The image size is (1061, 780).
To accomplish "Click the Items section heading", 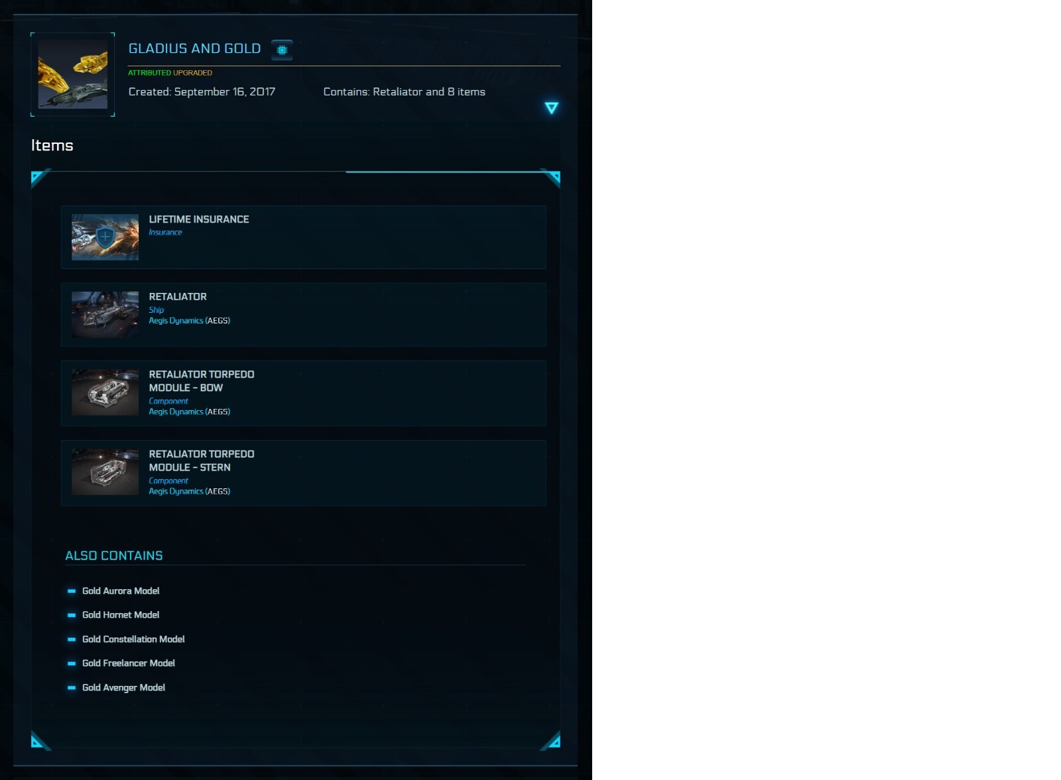I will (x=52, y=145).
